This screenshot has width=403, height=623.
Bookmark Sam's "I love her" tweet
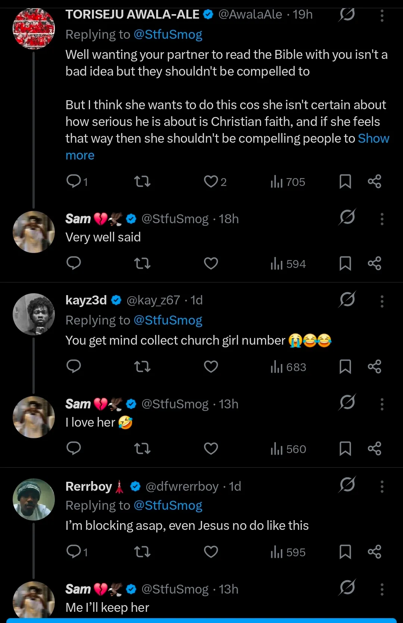click(x=345, y=449)
